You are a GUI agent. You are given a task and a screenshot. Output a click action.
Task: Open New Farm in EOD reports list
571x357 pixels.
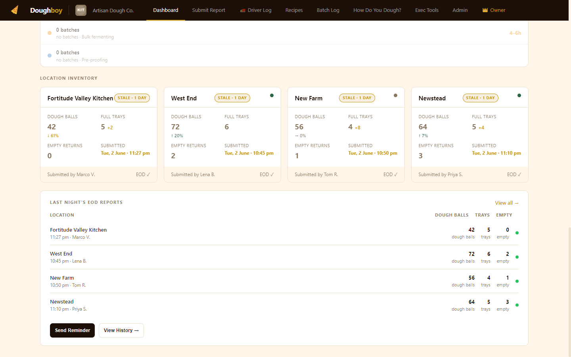point(284,281)
